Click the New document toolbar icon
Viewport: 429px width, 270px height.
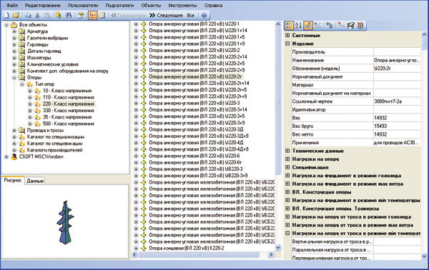click(x=6, y=16)
